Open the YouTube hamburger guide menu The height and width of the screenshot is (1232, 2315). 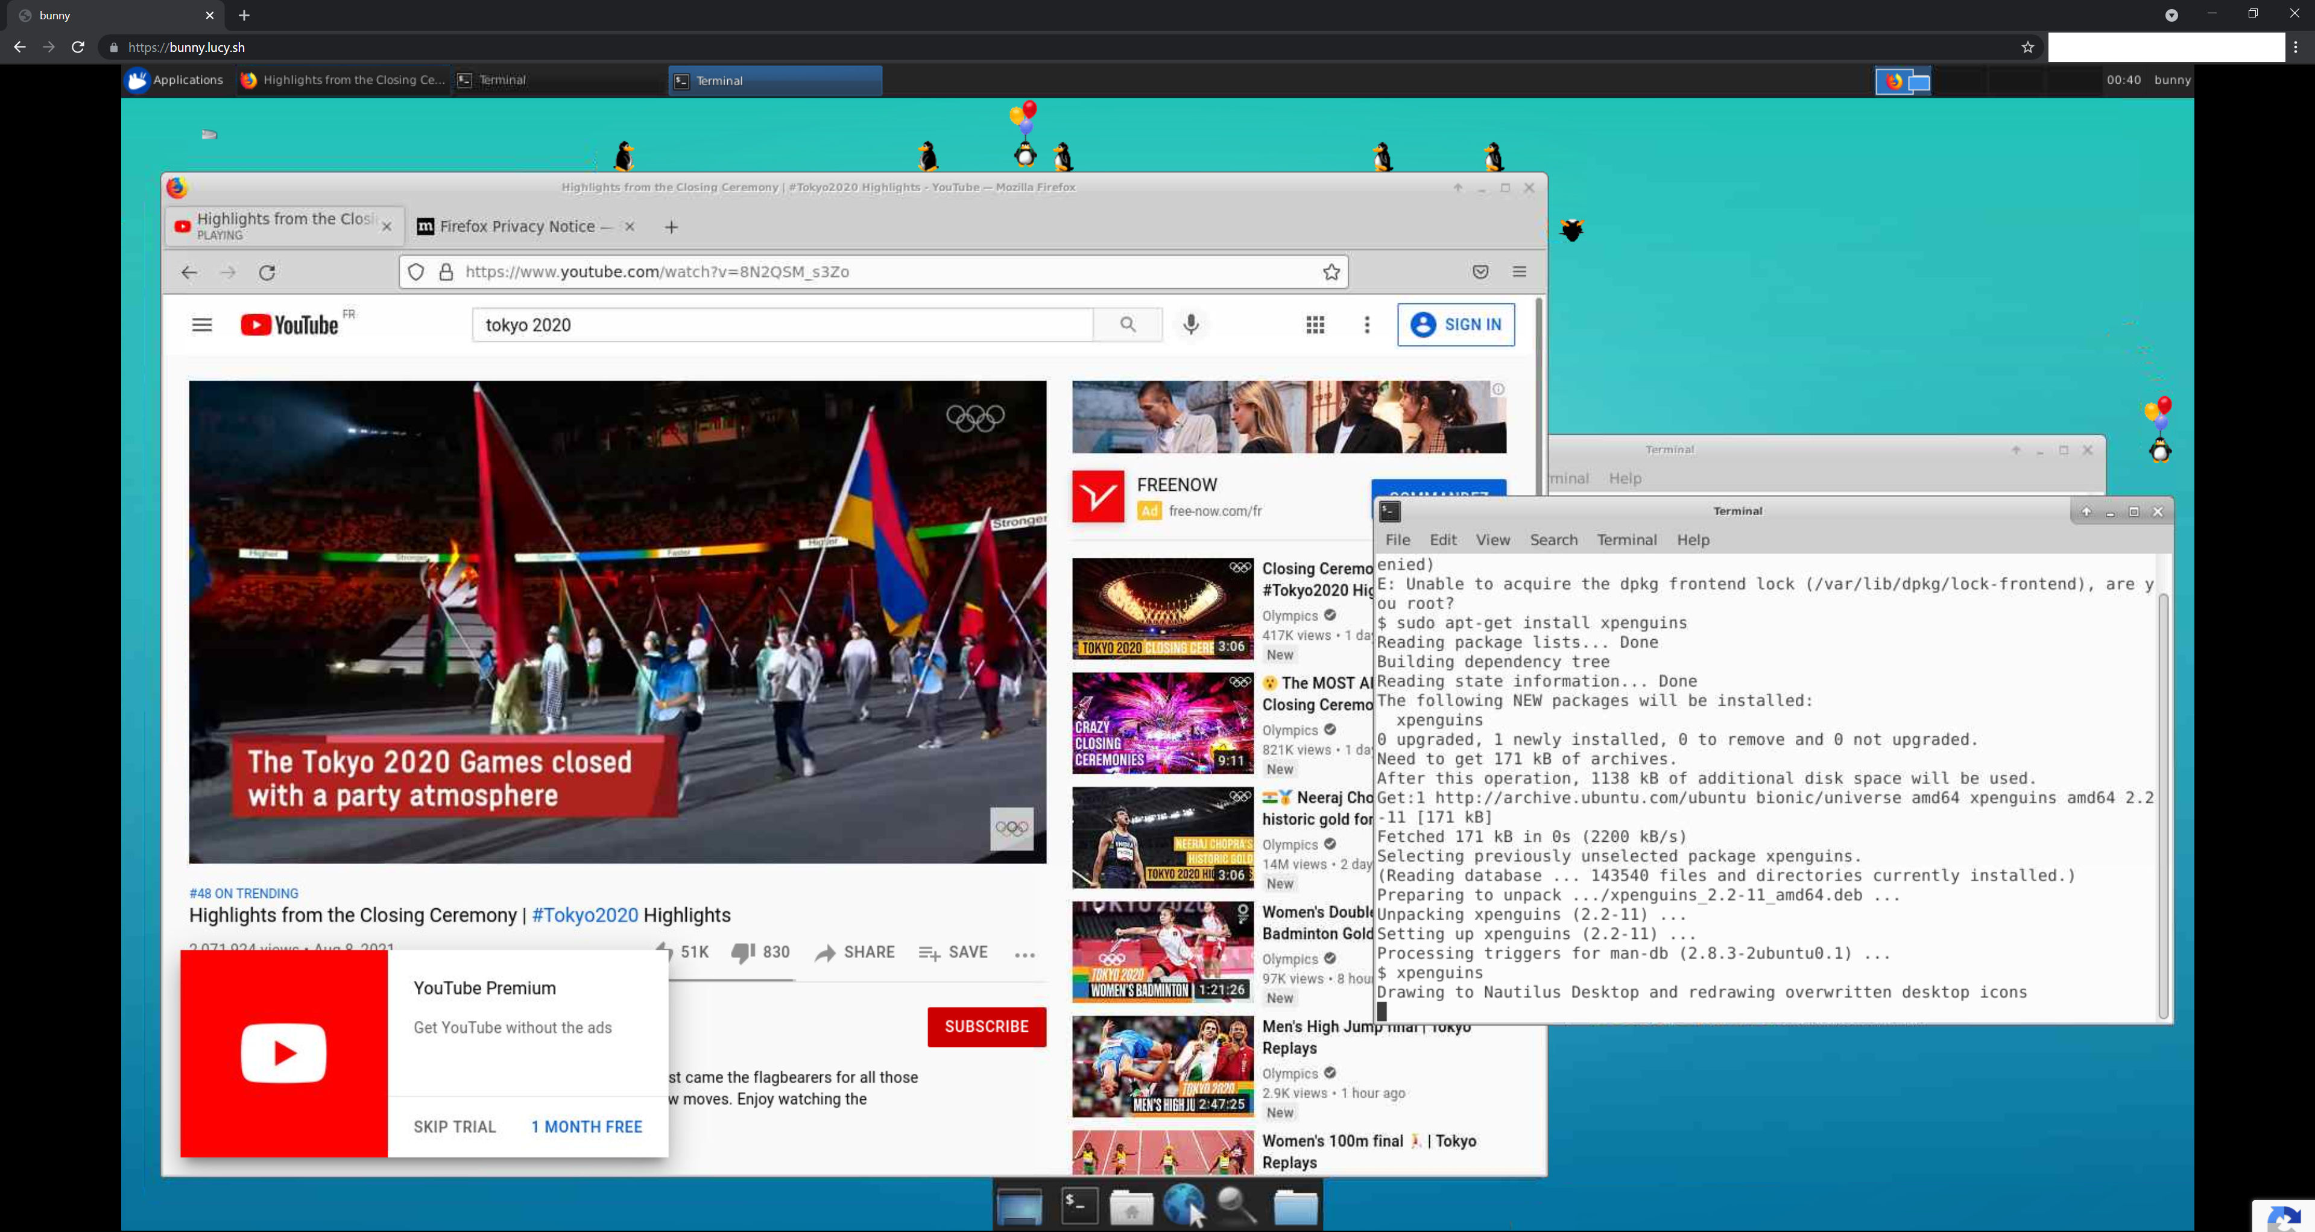tap(202, 324)
